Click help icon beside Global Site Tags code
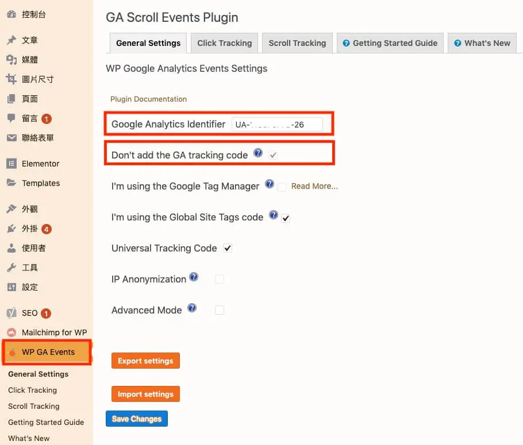This screenshot has height=445, width=523. click(274, 215)
